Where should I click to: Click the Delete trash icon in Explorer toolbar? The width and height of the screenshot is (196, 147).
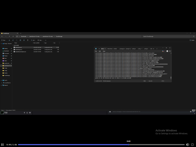click(28, 40)
